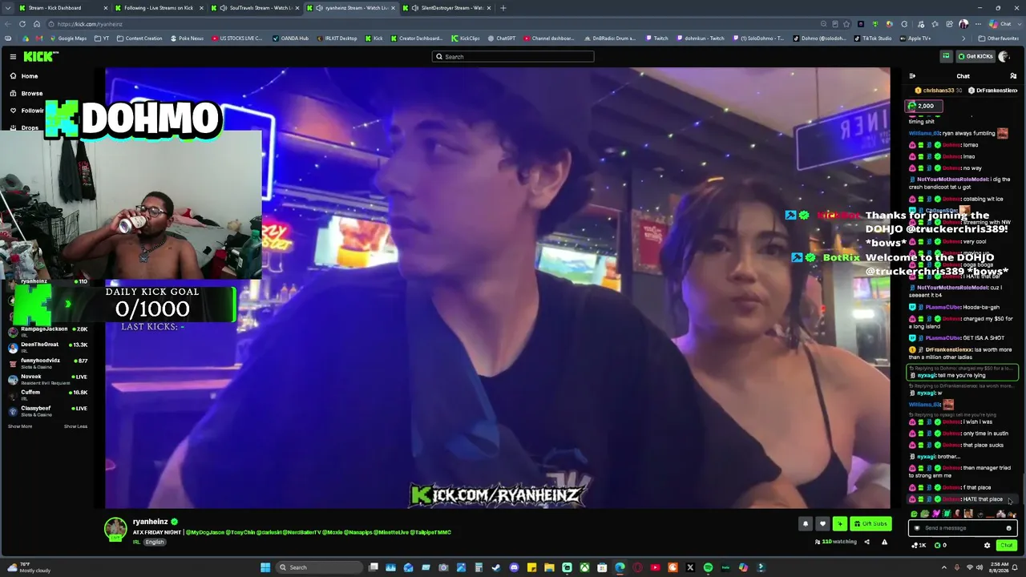Open Classybeef channel in sidebar
Image resolution: width=1026 pixels, height=577 pixels.
48,410
